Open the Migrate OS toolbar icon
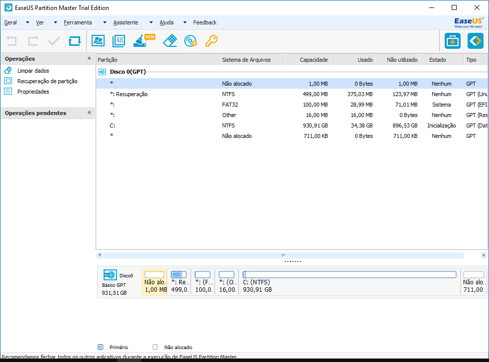The height and width of the screenshot is (362, 489). coord(98,41)
